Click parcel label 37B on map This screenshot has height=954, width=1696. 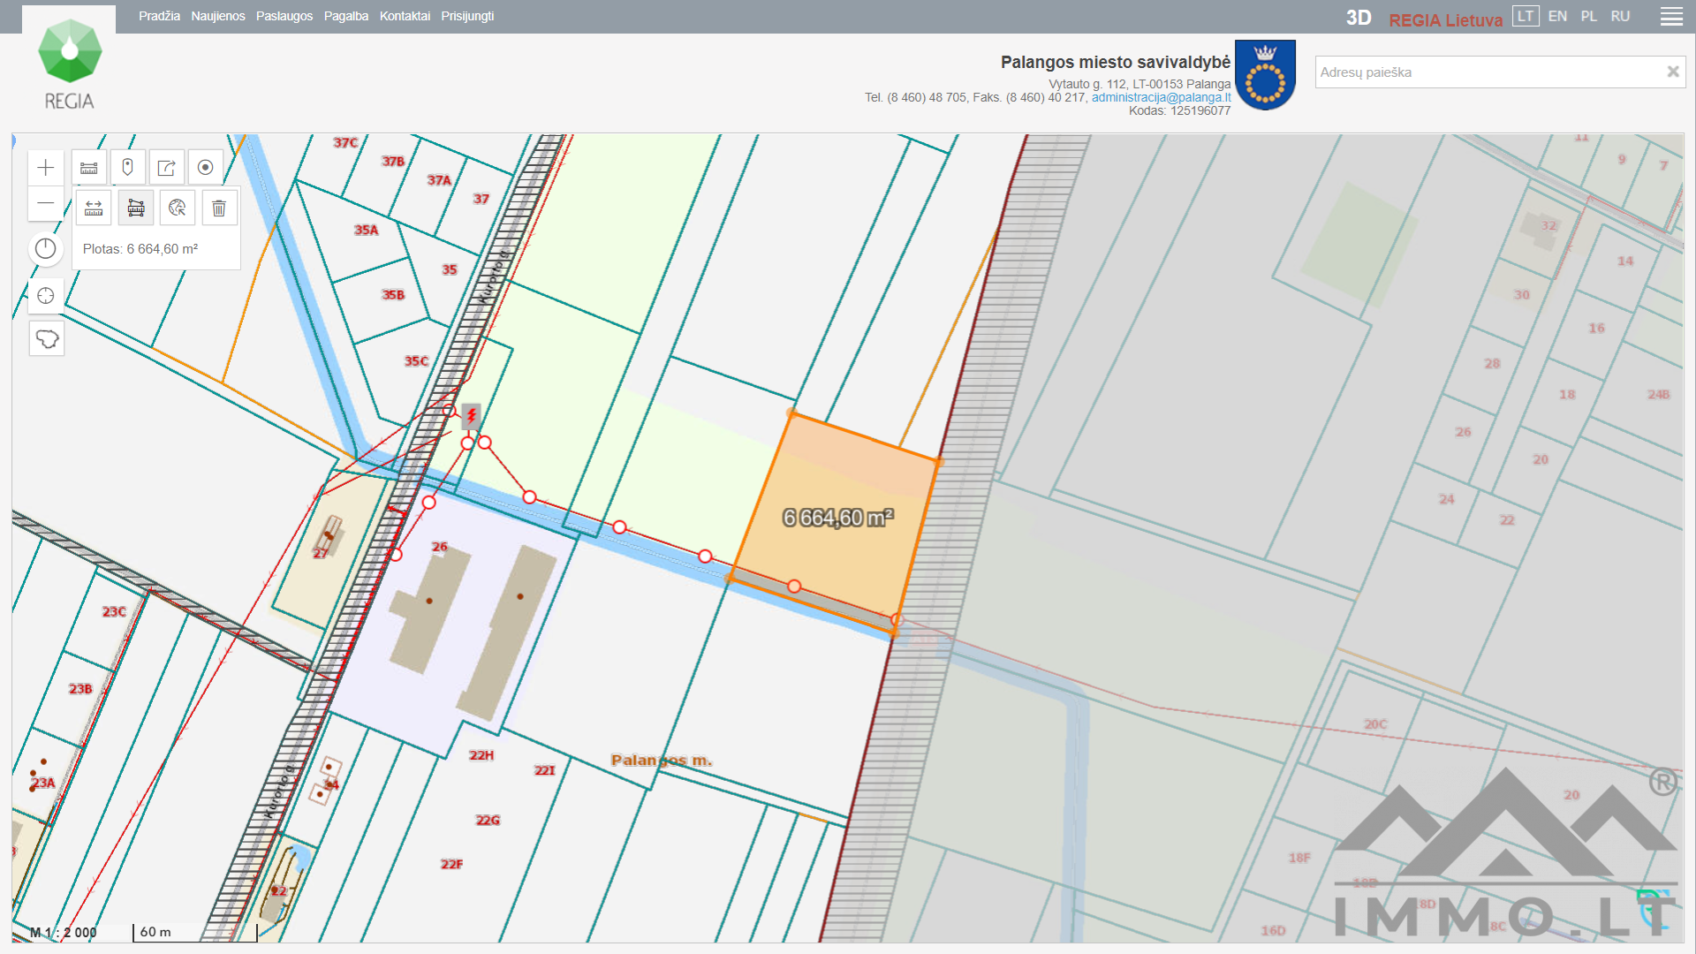[393, 161]
